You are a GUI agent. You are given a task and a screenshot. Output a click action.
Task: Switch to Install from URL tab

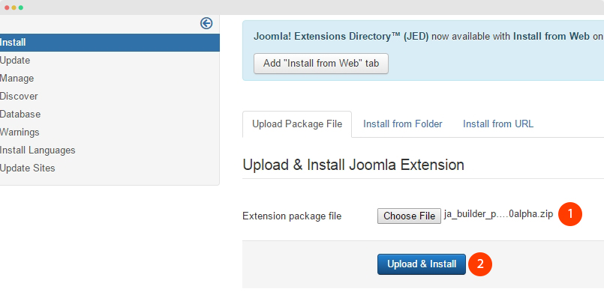click(498, 124)
